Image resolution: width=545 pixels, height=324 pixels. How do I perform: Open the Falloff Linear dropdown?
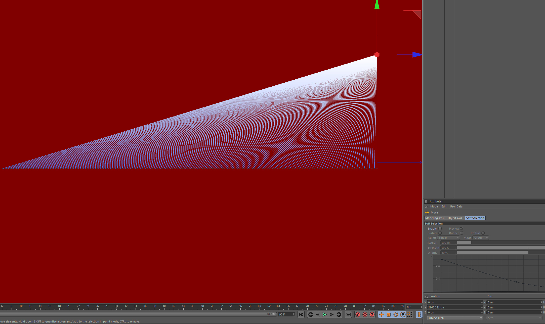(449, 238)
